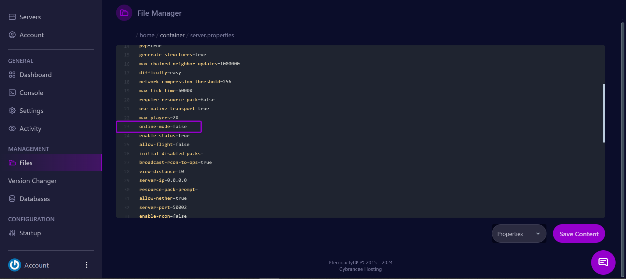Open the three-dot account options menu
Viewport: 626px width, 279px height.
tap(86, 265)
